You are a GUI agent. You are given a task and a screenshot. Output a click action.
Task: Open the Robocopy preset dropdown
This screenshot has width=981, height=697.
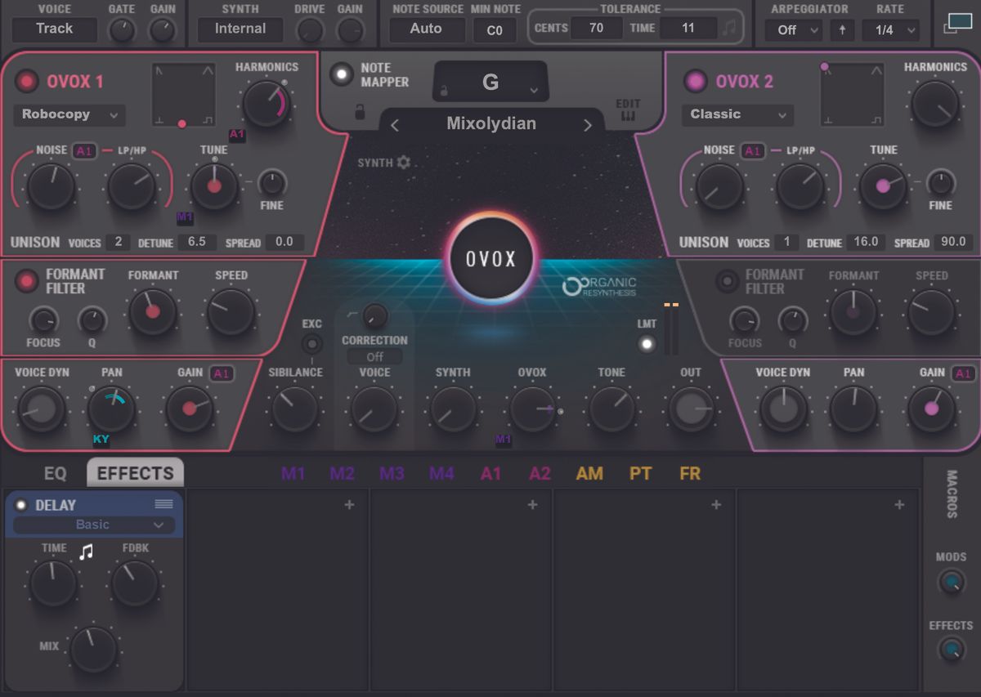pyautogui.click(x=69, y=114)
